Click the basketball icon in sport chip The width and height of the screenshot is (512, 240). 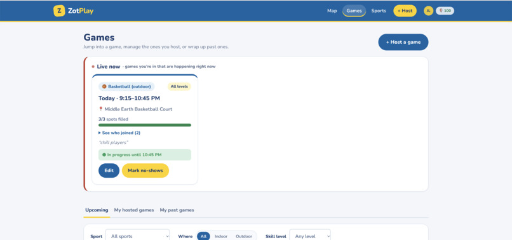point(104,86)
